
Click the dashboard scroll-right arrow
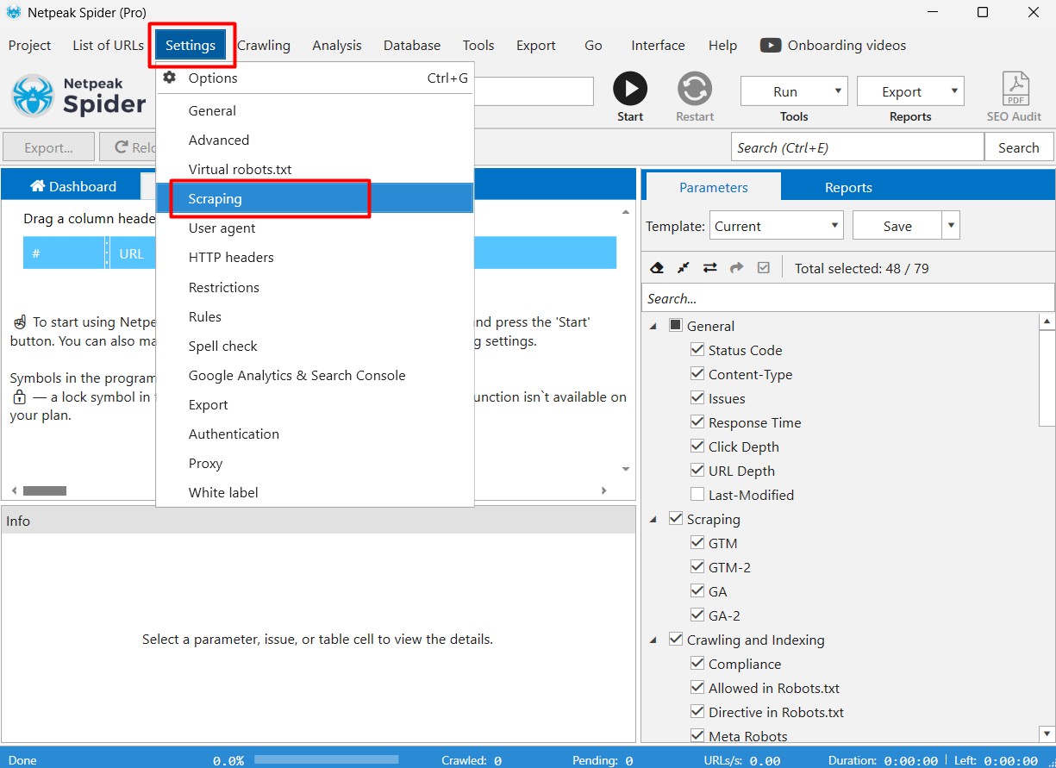click(x=604, y=490)
